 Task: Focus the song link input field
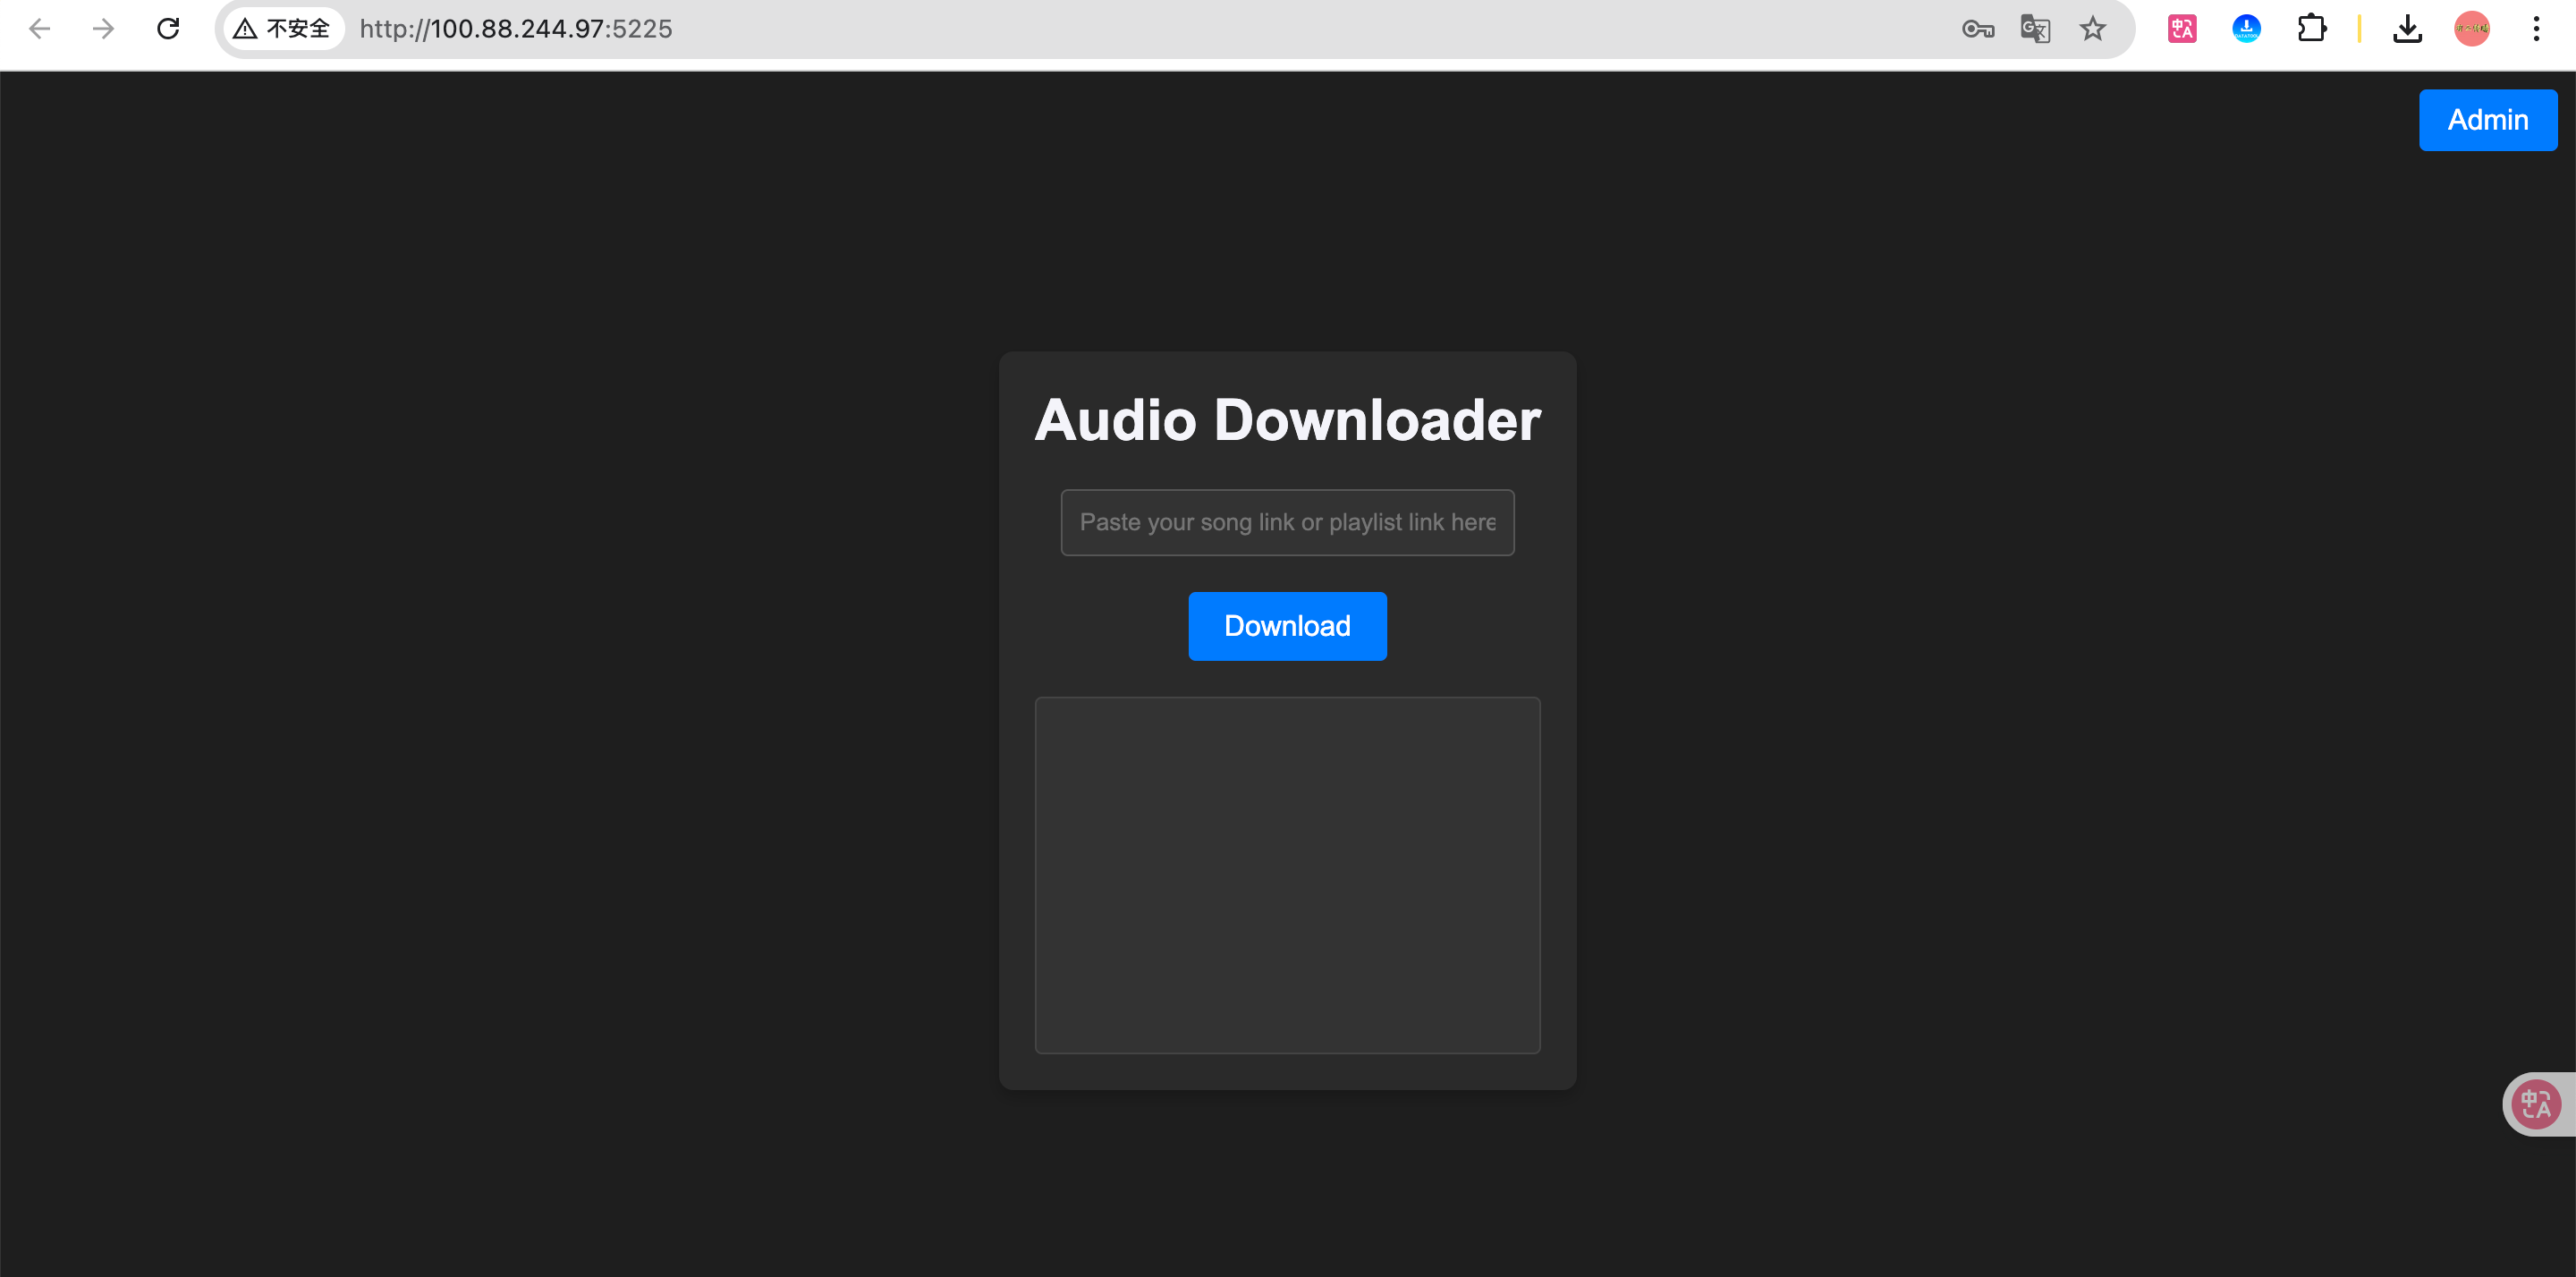pos(1287,522)
